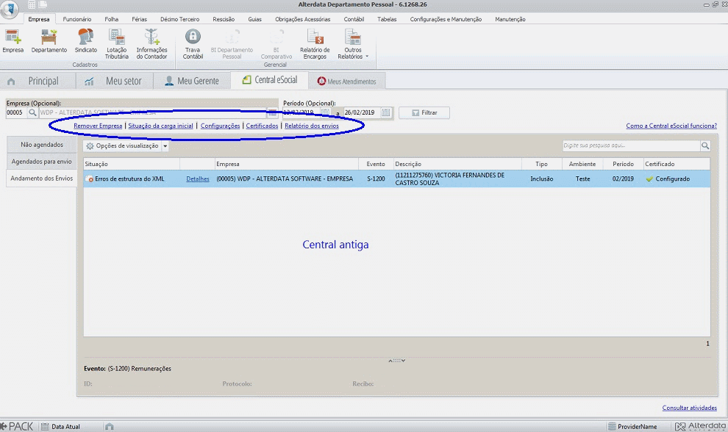Open Relatório dos envios link
Viewport: 728px width, 432px height.
coord(312,126)
